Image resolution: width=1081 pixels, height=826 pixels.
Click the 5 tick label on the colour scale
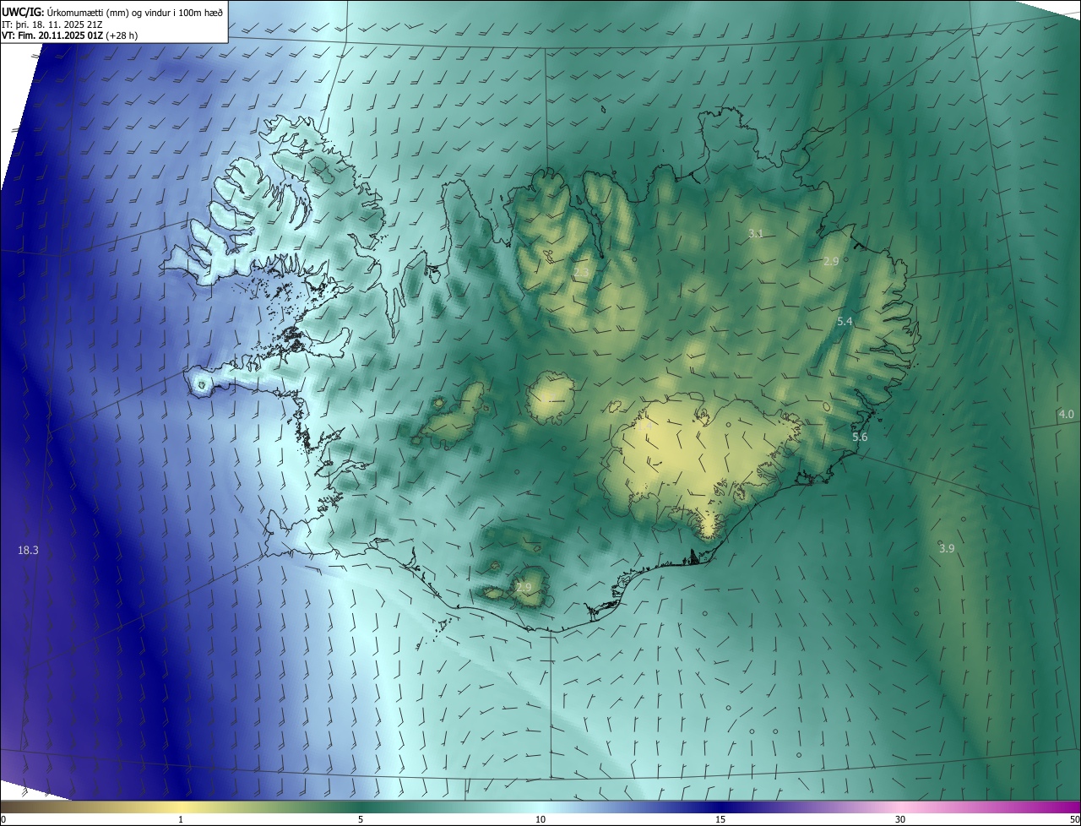[361, 819]
